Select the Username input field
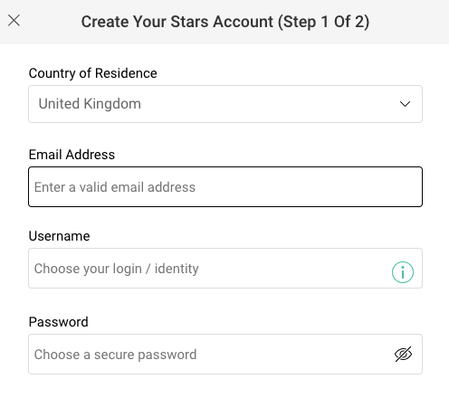This screenshot has width=449, height=398. (x=225, y=268)
